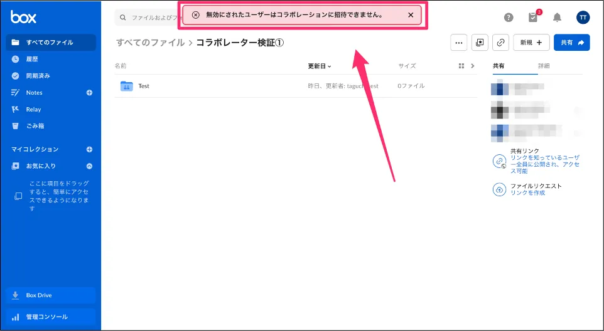Click the Box logo

(23, 17)
